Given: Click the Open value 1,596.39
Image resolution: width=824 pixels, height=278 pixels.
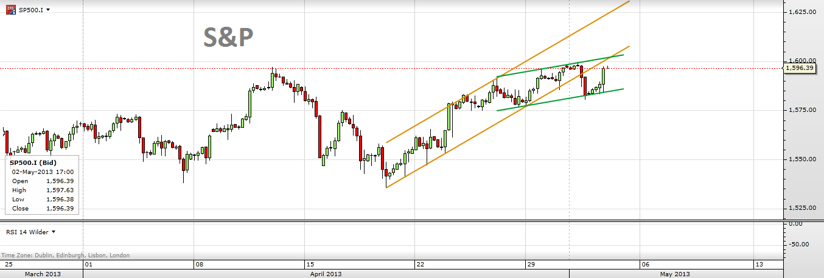Looking at the screenshot, I should coord(60,181).
